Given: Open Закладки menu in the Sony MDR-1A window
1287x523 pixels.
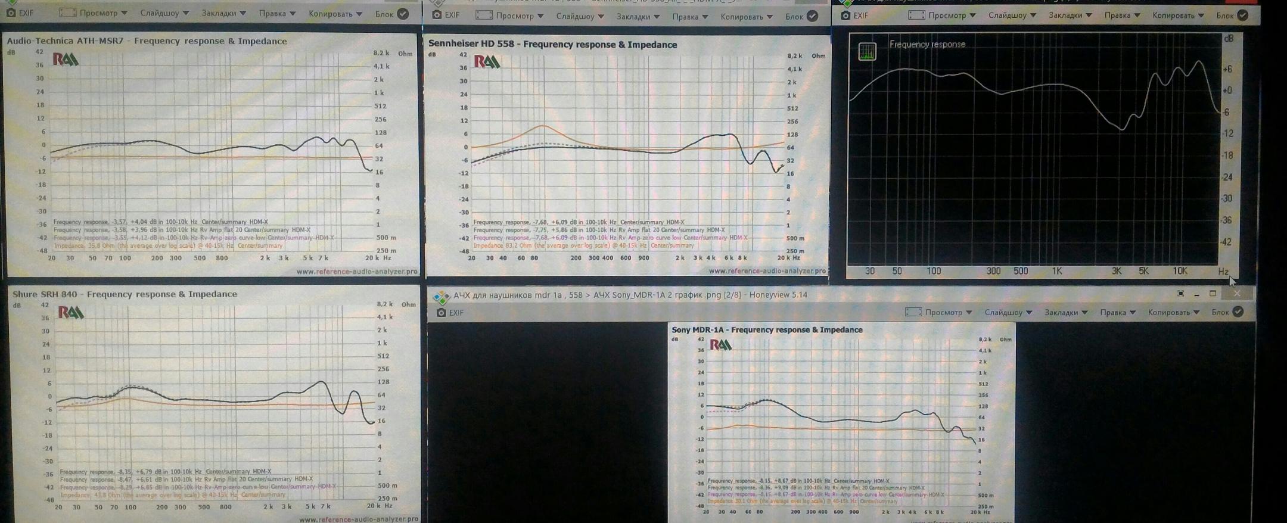Looking at the screenshot, I should 1066,312.
